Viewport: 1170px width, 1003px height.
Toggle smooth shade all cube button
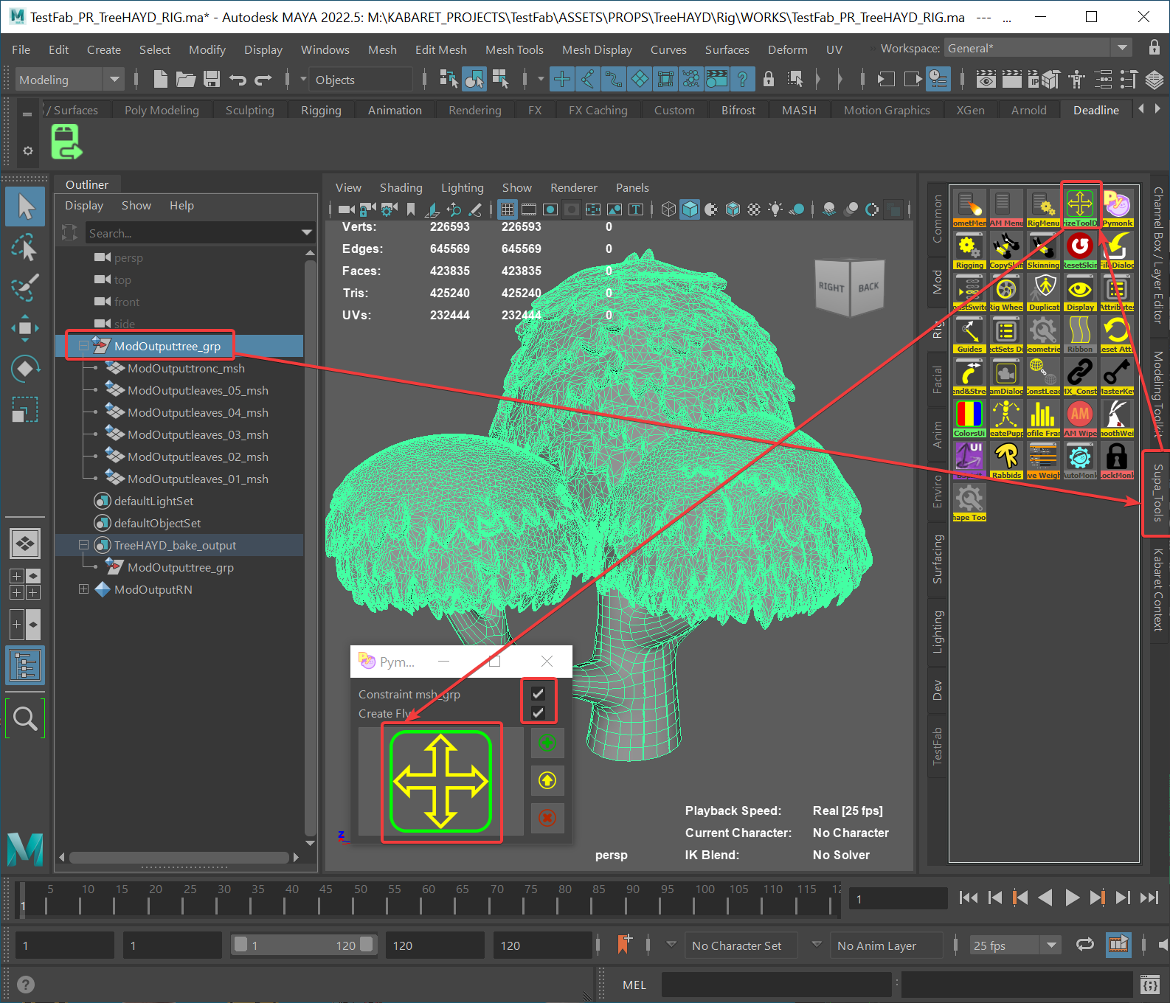click(690, 209)
